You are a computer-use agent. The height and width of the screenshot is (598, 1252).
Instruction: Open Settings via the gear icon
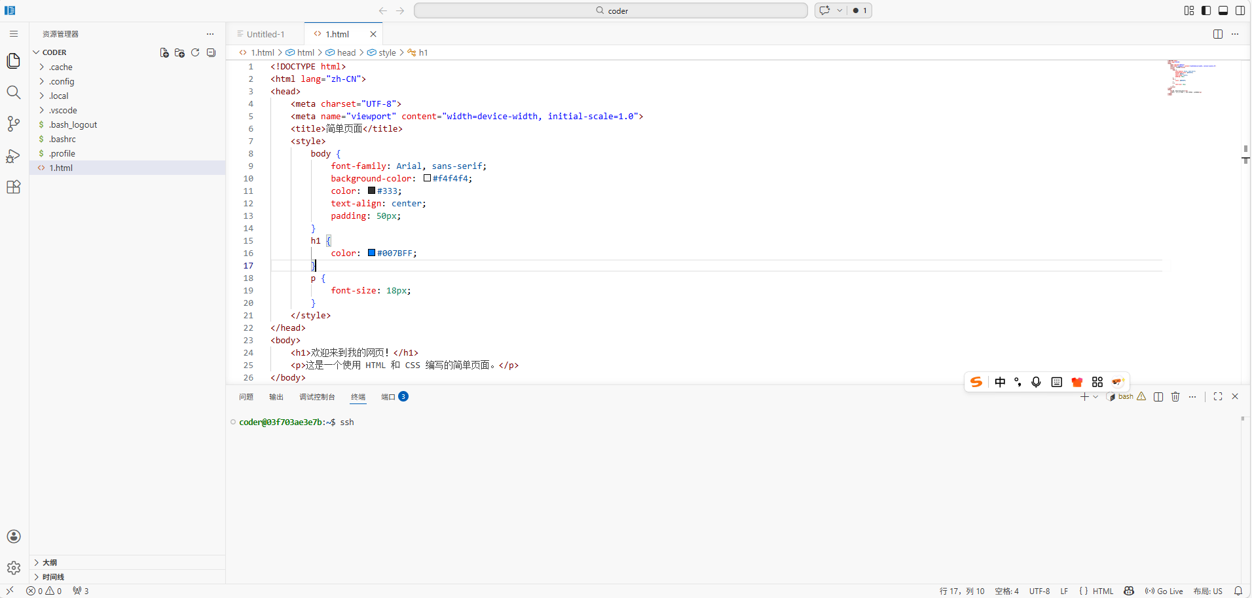pos(13,567)
